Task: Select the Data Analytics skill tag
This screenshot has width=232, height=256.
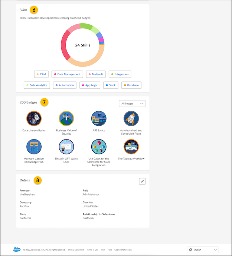Action: pyautogui.click(x=37, y=85)
